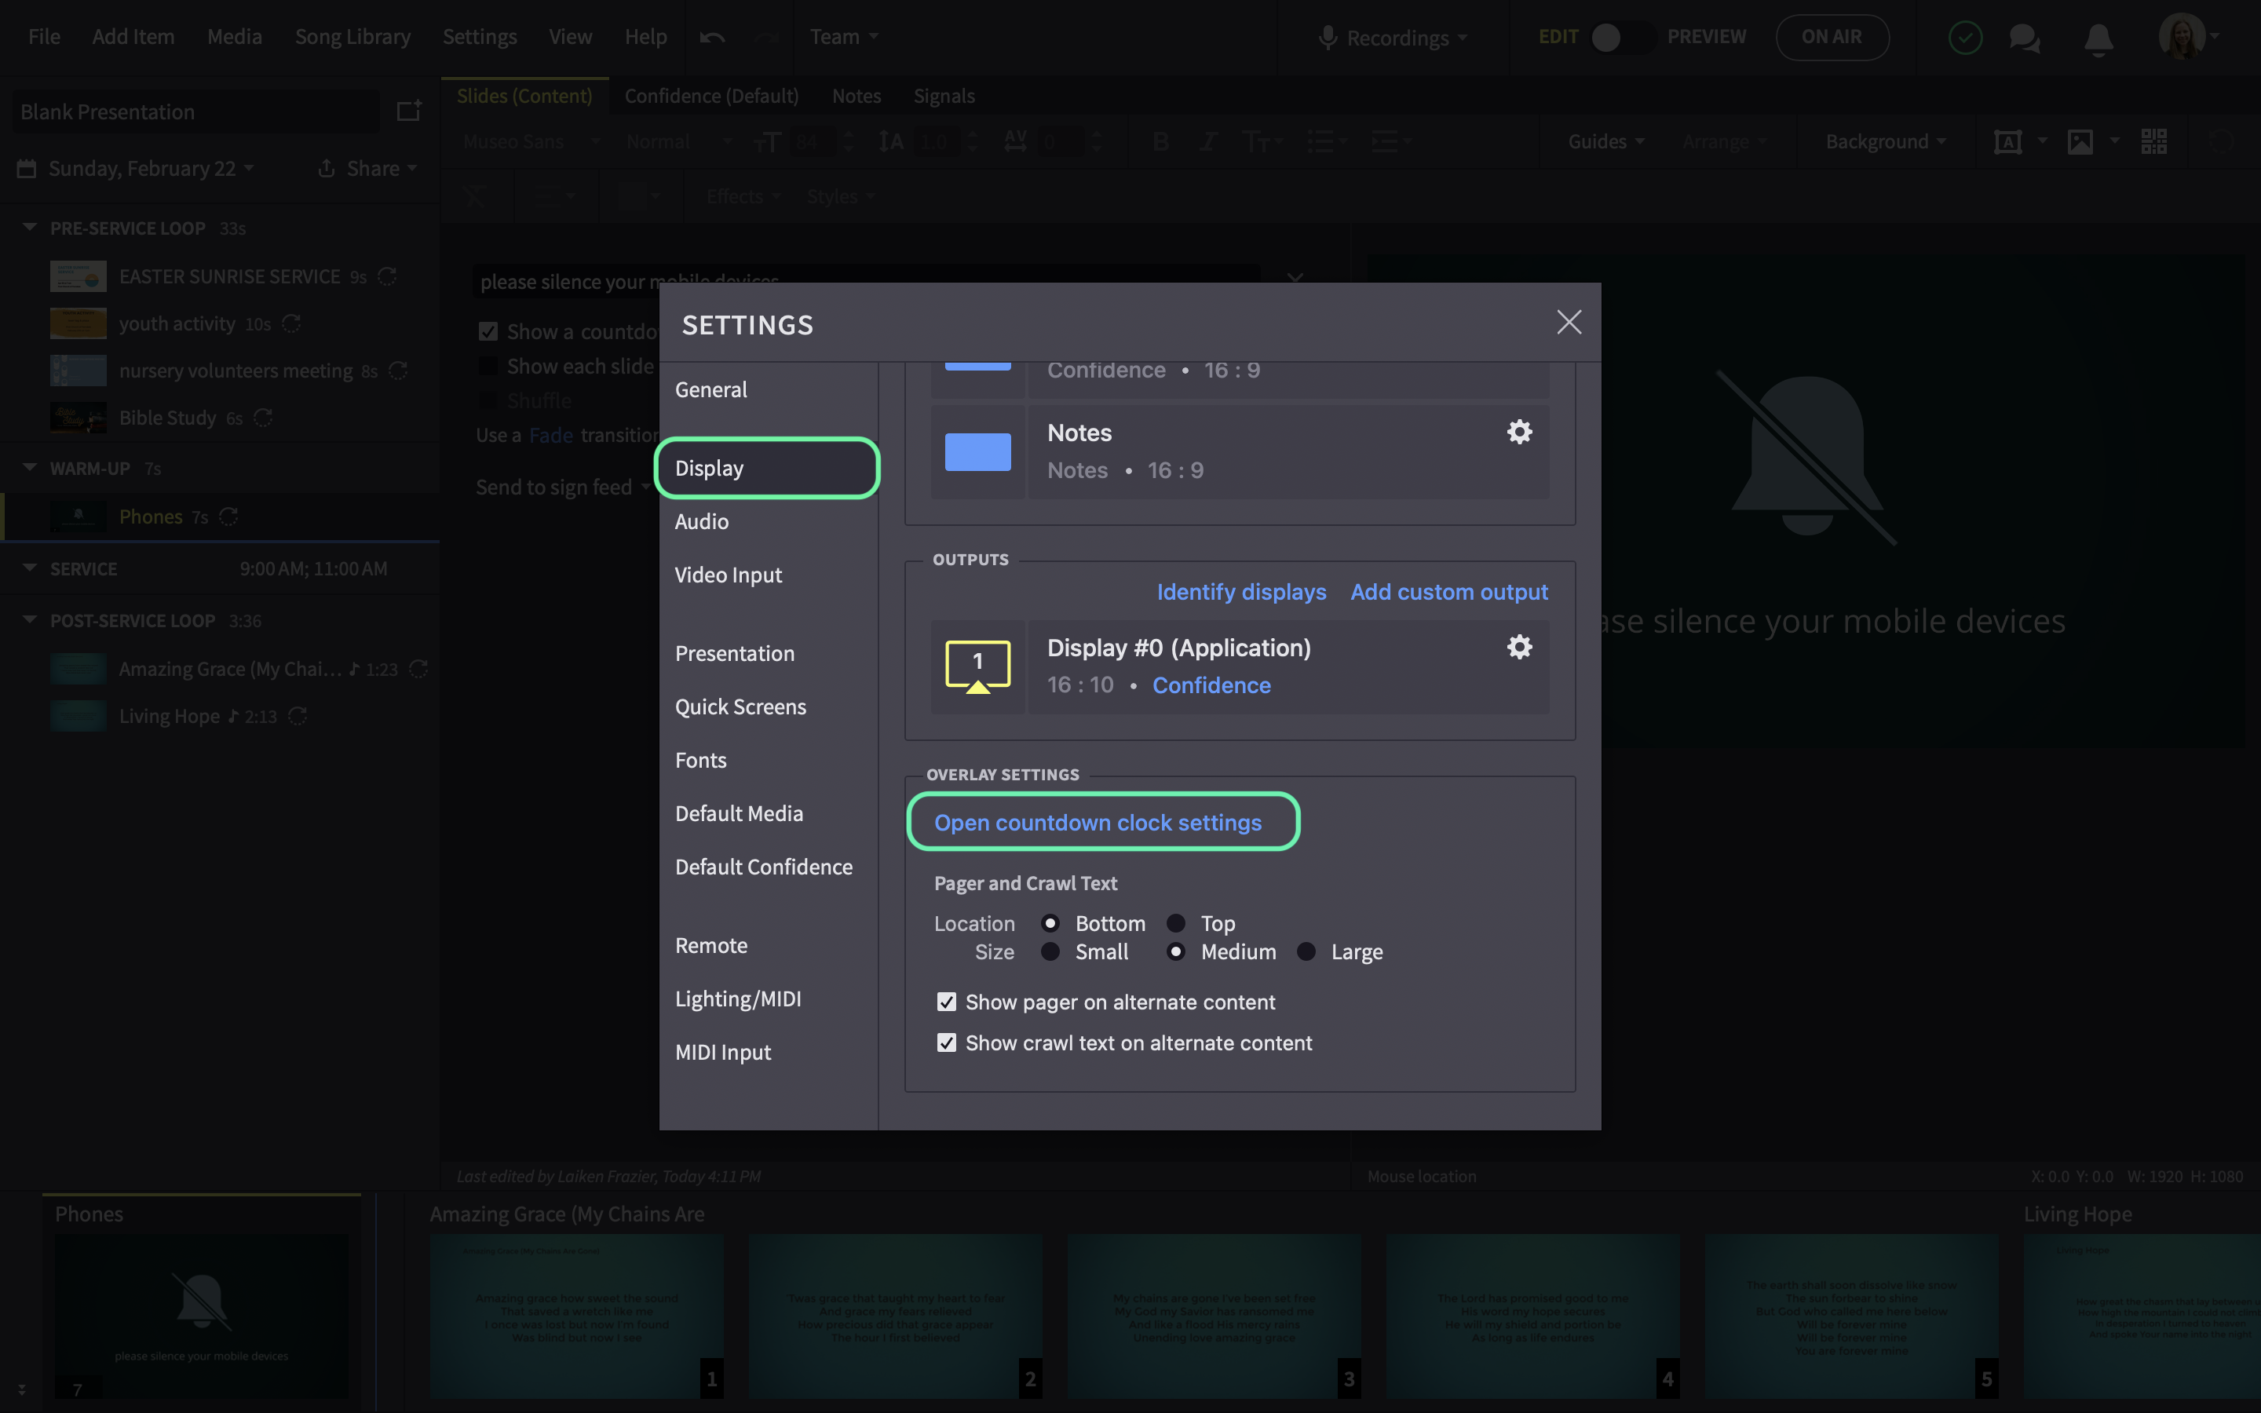Viewport: 2261px width, 1413px height.
Task: Collapse the PRE-SERVICE LOOP section
Action: click(30, 227)
